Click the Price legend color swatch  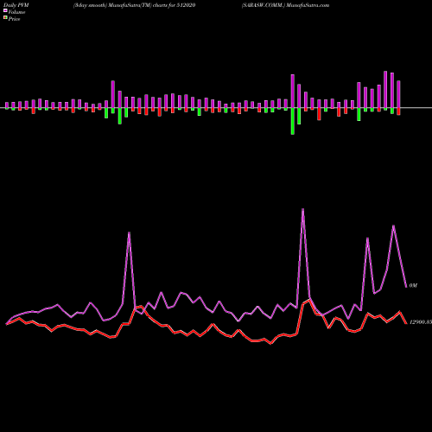[x=5, y=17]
